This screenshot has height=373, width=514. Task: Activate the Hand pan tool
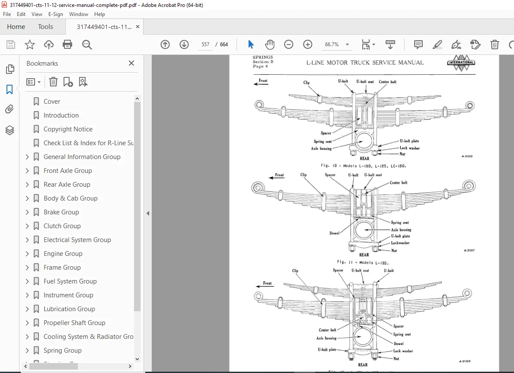pos(270,44)
